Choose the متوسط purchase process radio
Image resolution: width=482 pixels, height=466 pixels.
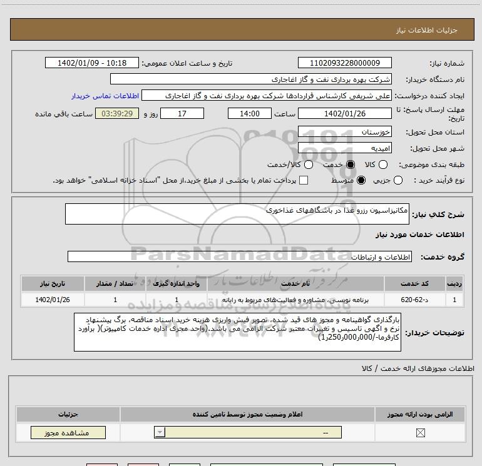[x=361, y=180]
